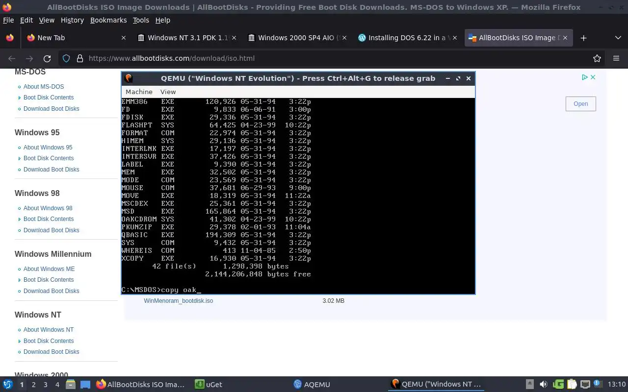The width and height of the screenshot is (628, 392).
Task: Open MS-DOS Download Boot Disks link
Action: pyautogui.click(x=51, y=109)
